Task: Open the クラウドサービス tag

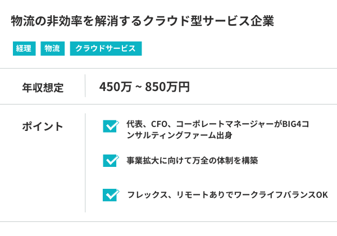Action: [x=106, y=48]
